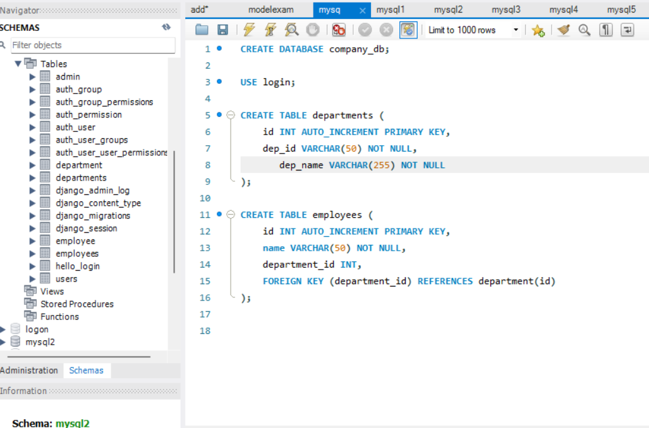The height and width of the screenshot is (428, 649).
Task: Execute the full SQL script
Action: pyautogui.click(x=248, y=30)
